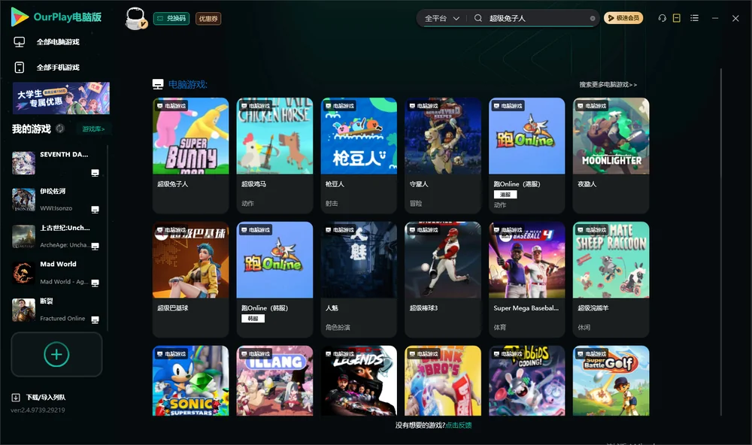Open the main menu list icon
Screen dimensions: 752x445
coord(694,18)
